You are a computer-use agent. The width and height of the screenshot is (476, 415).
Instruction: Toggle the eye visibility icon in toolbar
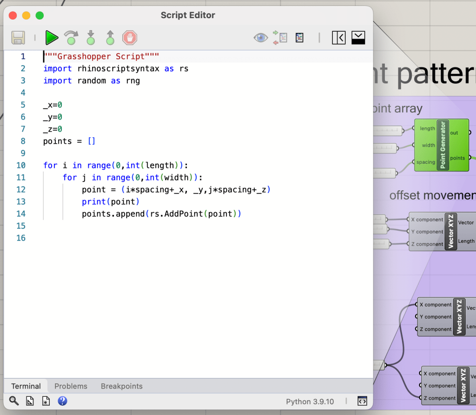point(261,38)
